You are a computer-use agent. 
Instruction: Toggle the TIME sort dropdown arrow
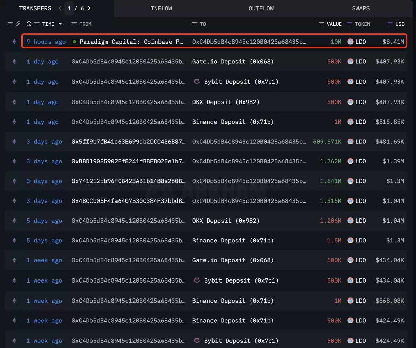pyautogui.click(x=60, y=24)
